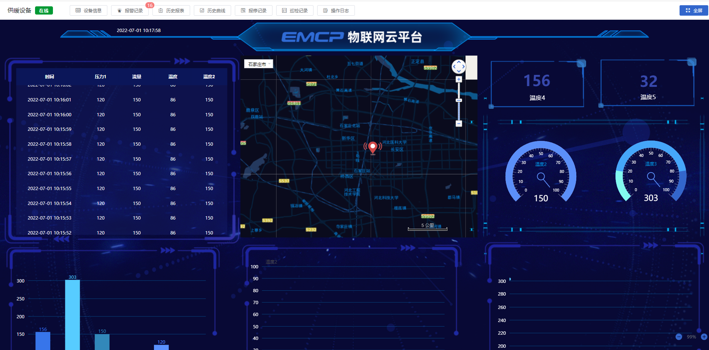Select table row 2022-07-01 10:15:57

(122, 159)
